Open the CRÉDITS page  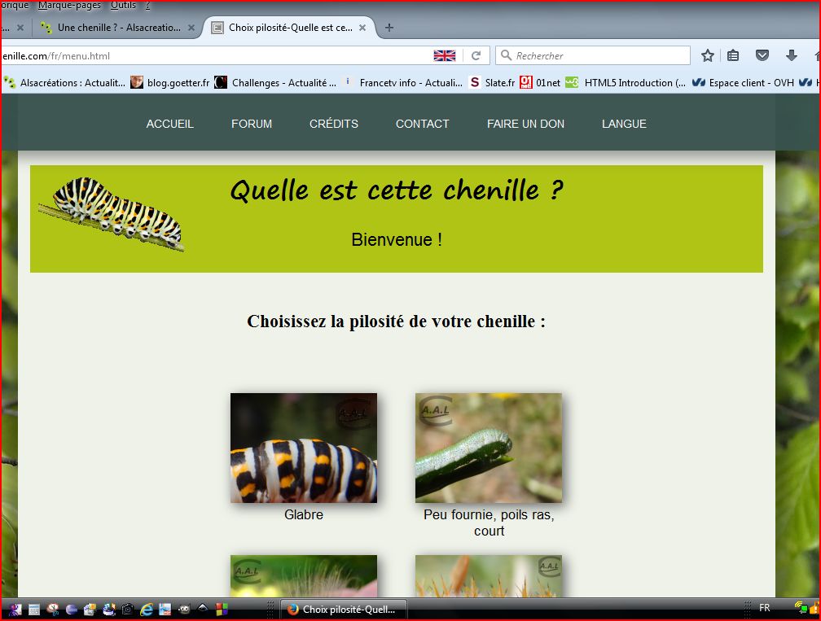click(x=334, y=124)
